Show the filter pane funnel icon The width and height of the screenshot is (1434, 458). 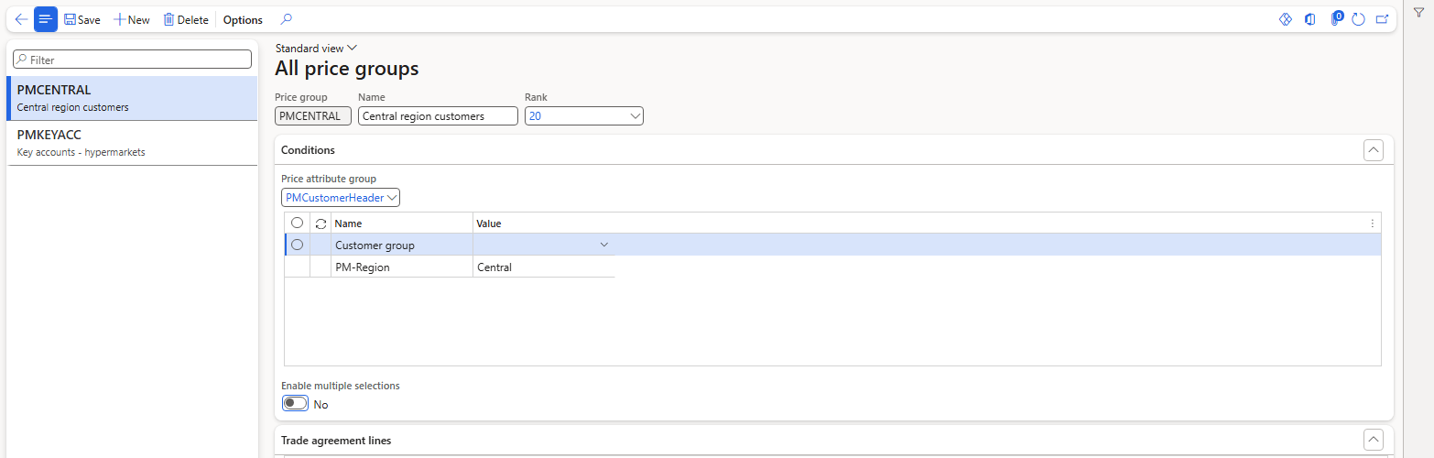pos(1418,12)
